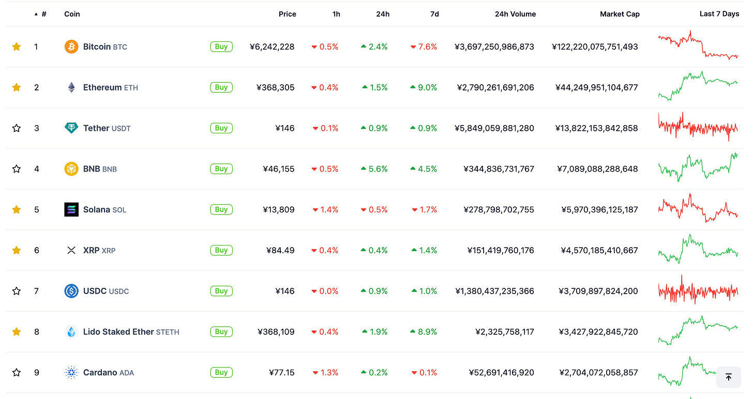Open Tether's 7-day sparkline chart
Viewport: 753px width, 399px height.
coord(698,127)
